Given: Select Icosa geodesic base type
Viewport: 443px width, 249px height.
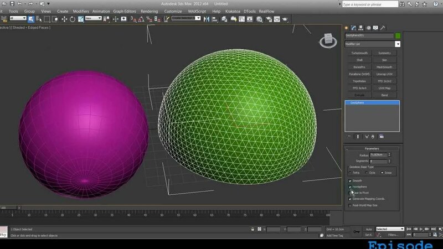Looking at the screenshot, I should [x=382, y=173].
